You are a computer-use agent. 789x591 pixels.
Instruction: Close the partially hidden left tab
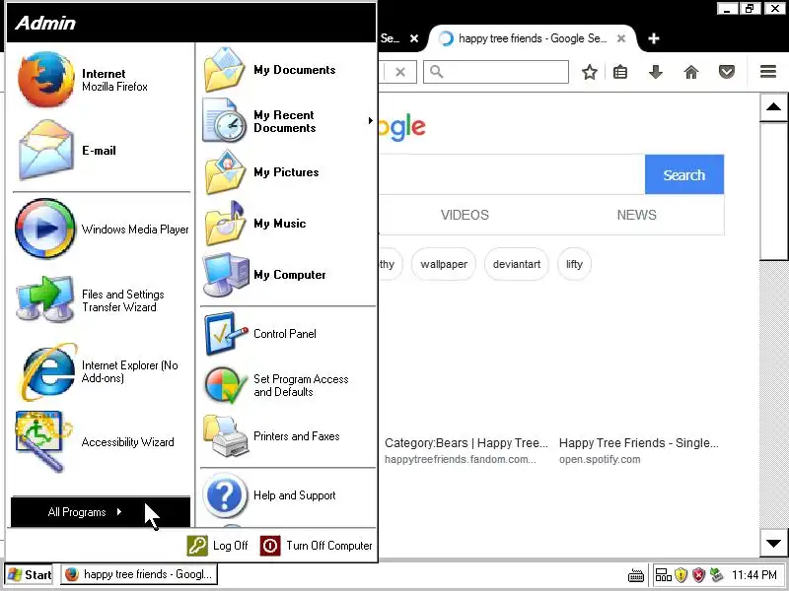414,38
